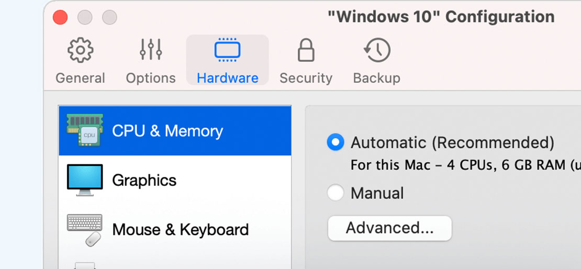
Task: Click the Hardware chip icon in toolbar
Action: tap(228, 50)
